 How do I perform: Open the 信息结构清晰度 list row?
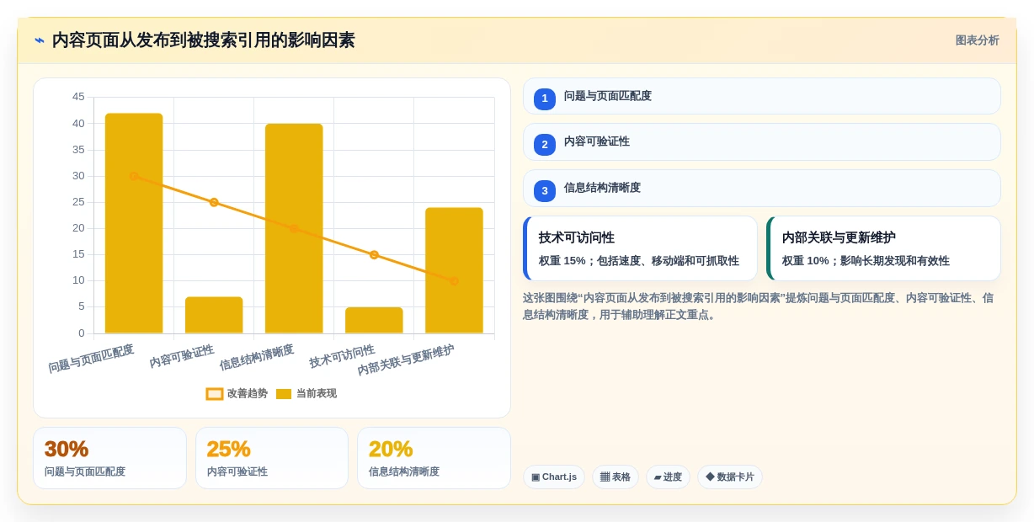(x=762, y=189)
